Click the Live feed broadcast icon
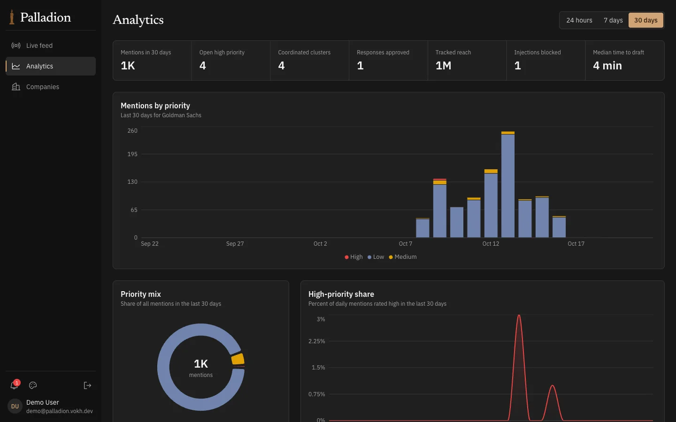676x422 pixels. (16, 45)
